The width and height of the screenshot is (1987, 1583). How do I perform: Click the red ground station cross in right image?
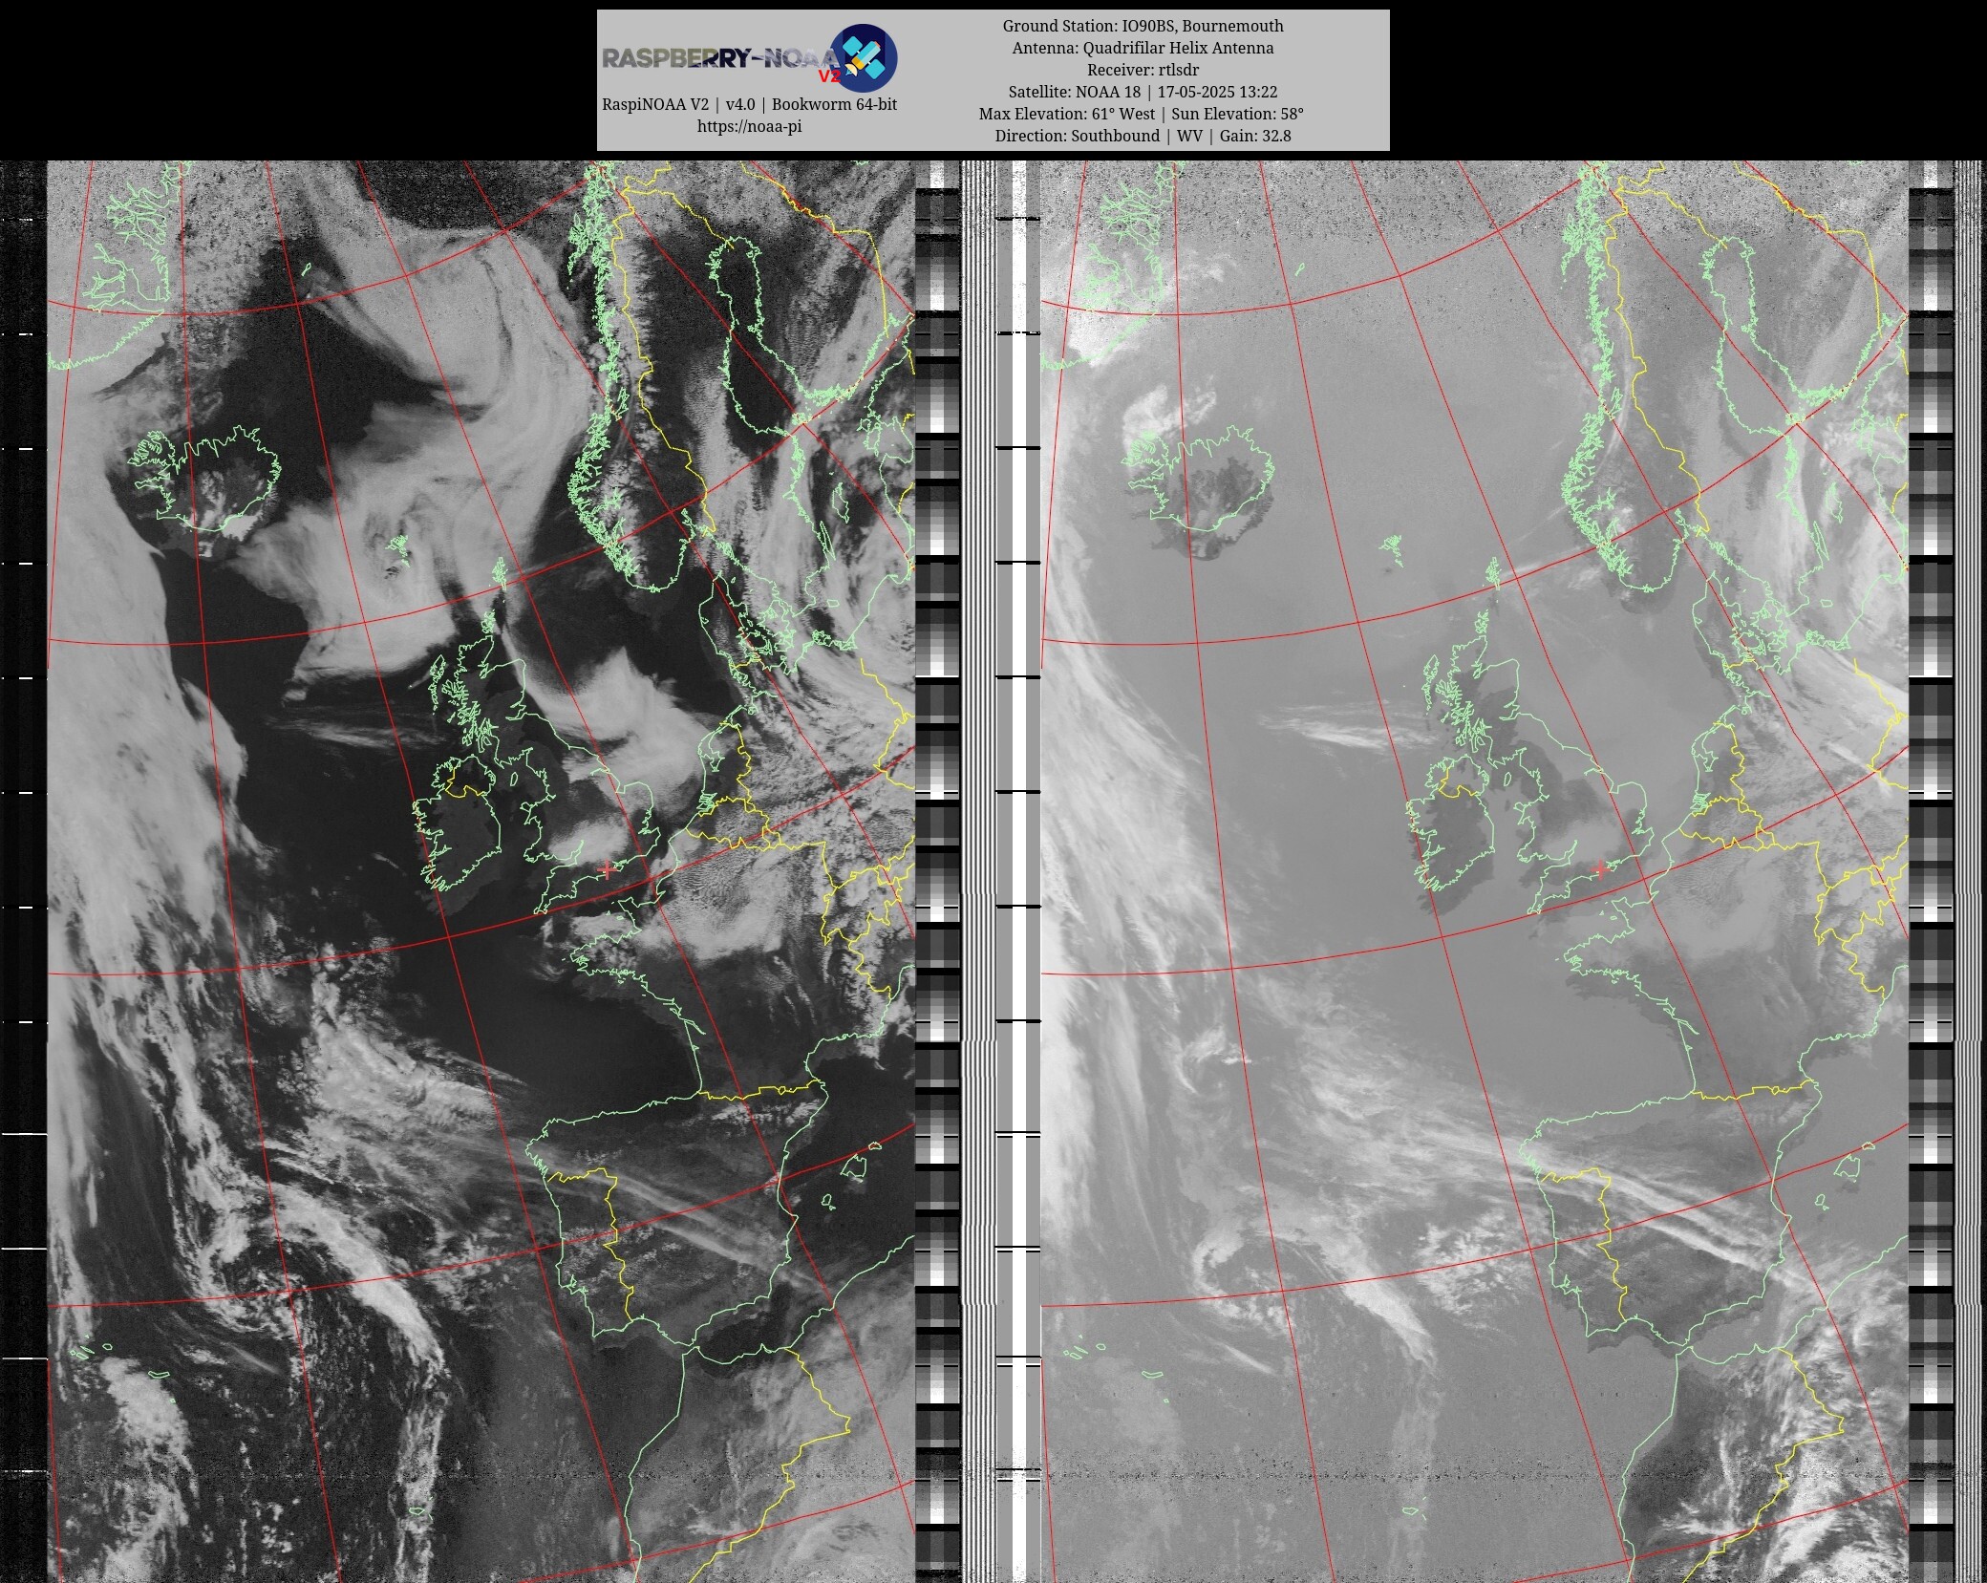click(x=1601, y=868)
